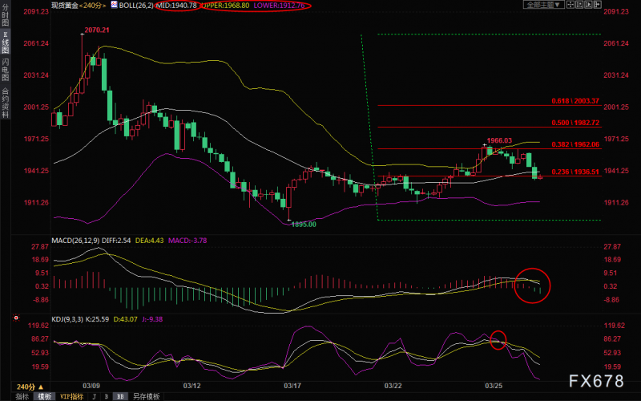
Task: Click the 0.618 Fibonacci level line label
Action: point(575,102)
